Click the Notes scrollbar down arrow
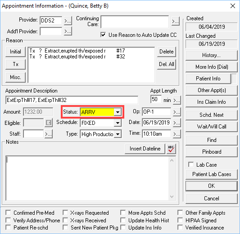Screen dimensions: 240x234 pos(172,197)
